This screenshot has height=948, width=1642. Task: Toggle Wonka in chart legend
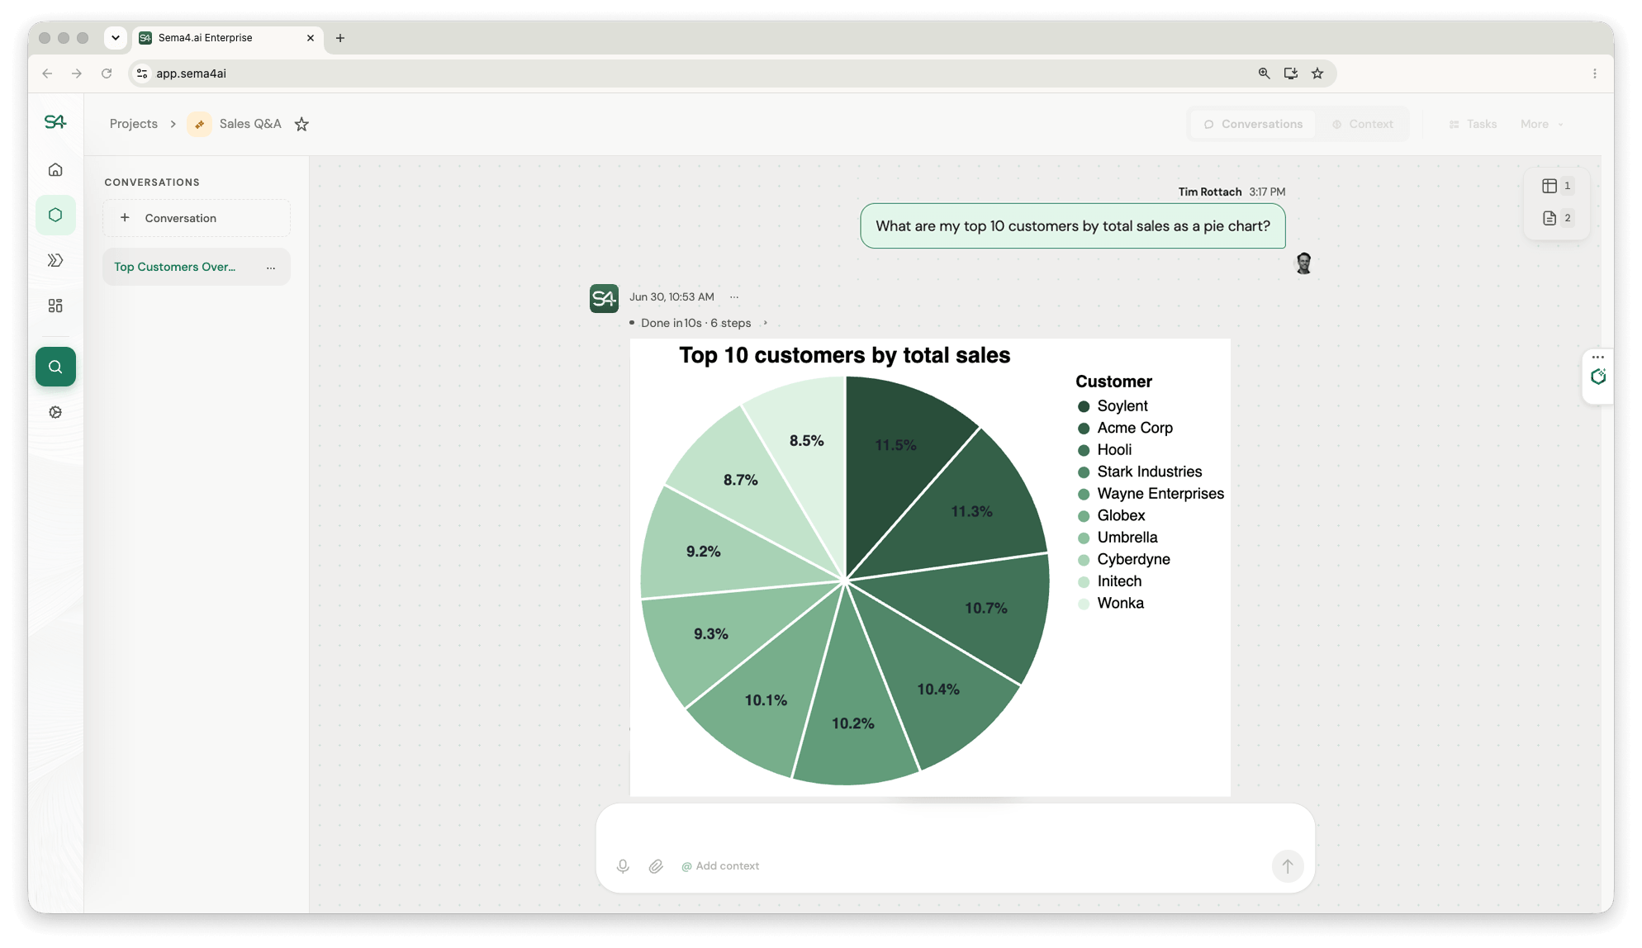[1110, 603]
